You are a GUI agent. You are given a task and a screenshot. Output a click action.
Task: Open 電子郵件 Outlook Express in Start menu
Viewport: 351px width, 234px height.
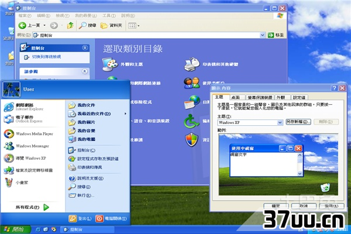point(23,119)
